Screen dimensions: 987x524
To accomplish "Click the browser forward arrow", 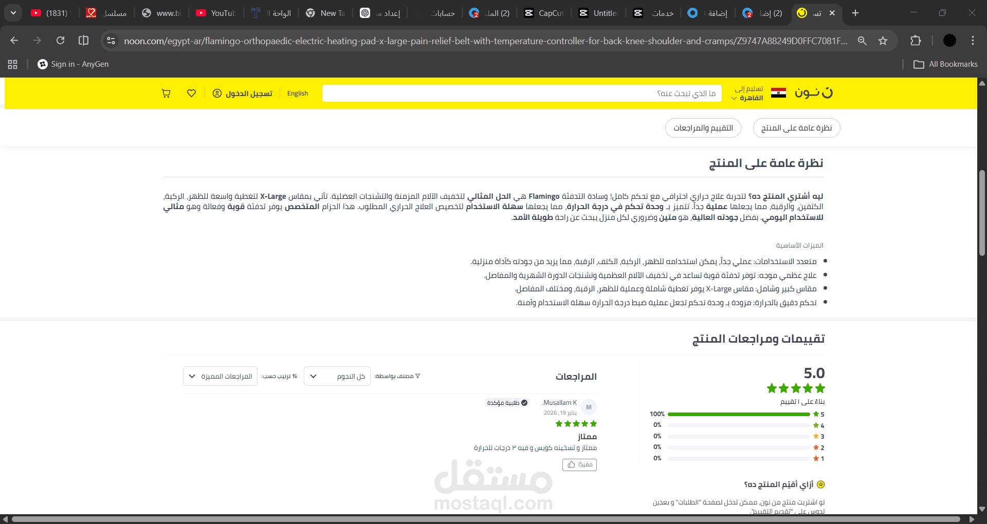I will pos(37,41).
